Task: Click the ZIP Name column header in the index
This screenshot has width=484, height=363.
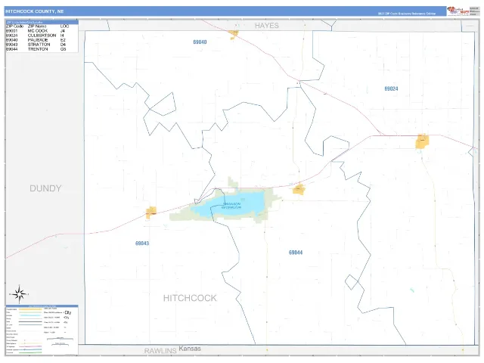Action: pyautogui.click(x=37, y=26)
